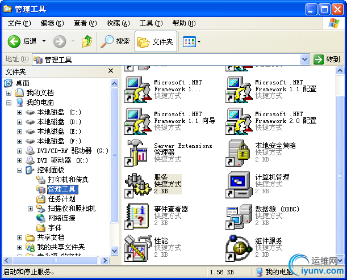Select 打印机和传真 in folder tree
The width and height of the screenshot is (347, 280).
click(68, 180)
